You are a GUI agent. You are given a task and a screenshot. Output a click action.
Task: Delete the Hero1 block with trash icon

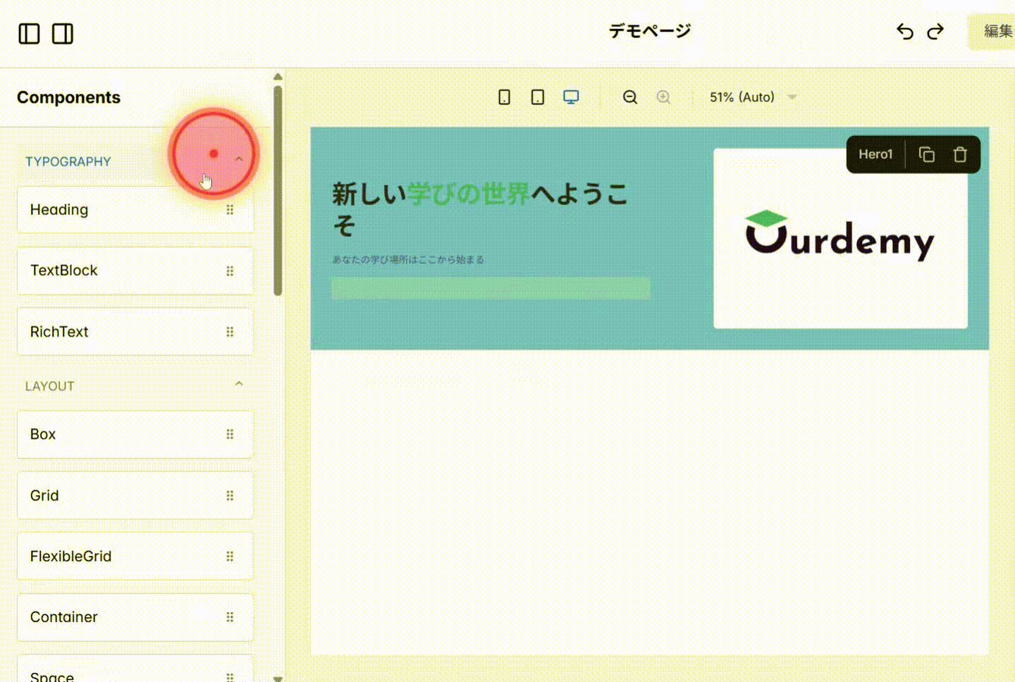[x=959, y=154]
